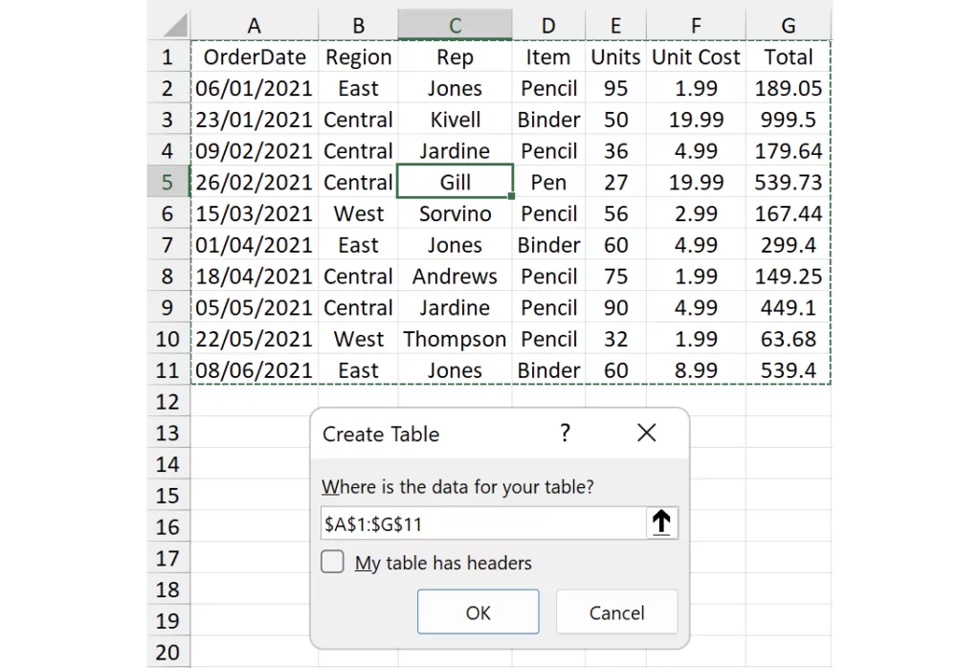The image size is (980, 668).
Task: Cancel the Create Table dialog
Action: (616, 612)
